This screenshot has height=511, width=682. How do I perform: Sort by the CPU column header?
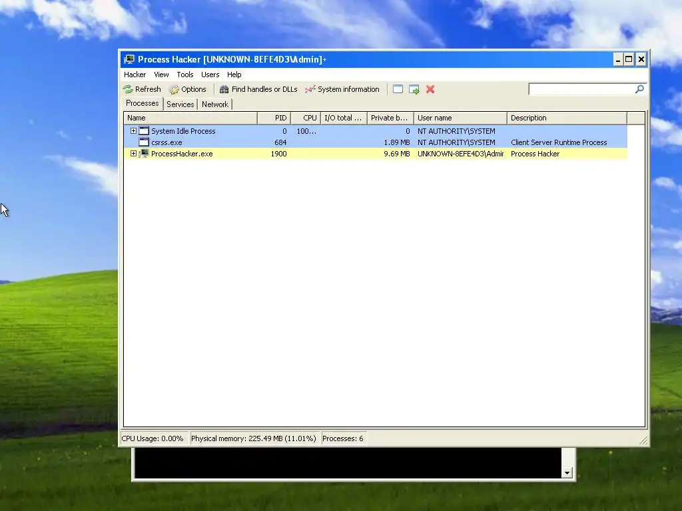(x=306, y=118)
